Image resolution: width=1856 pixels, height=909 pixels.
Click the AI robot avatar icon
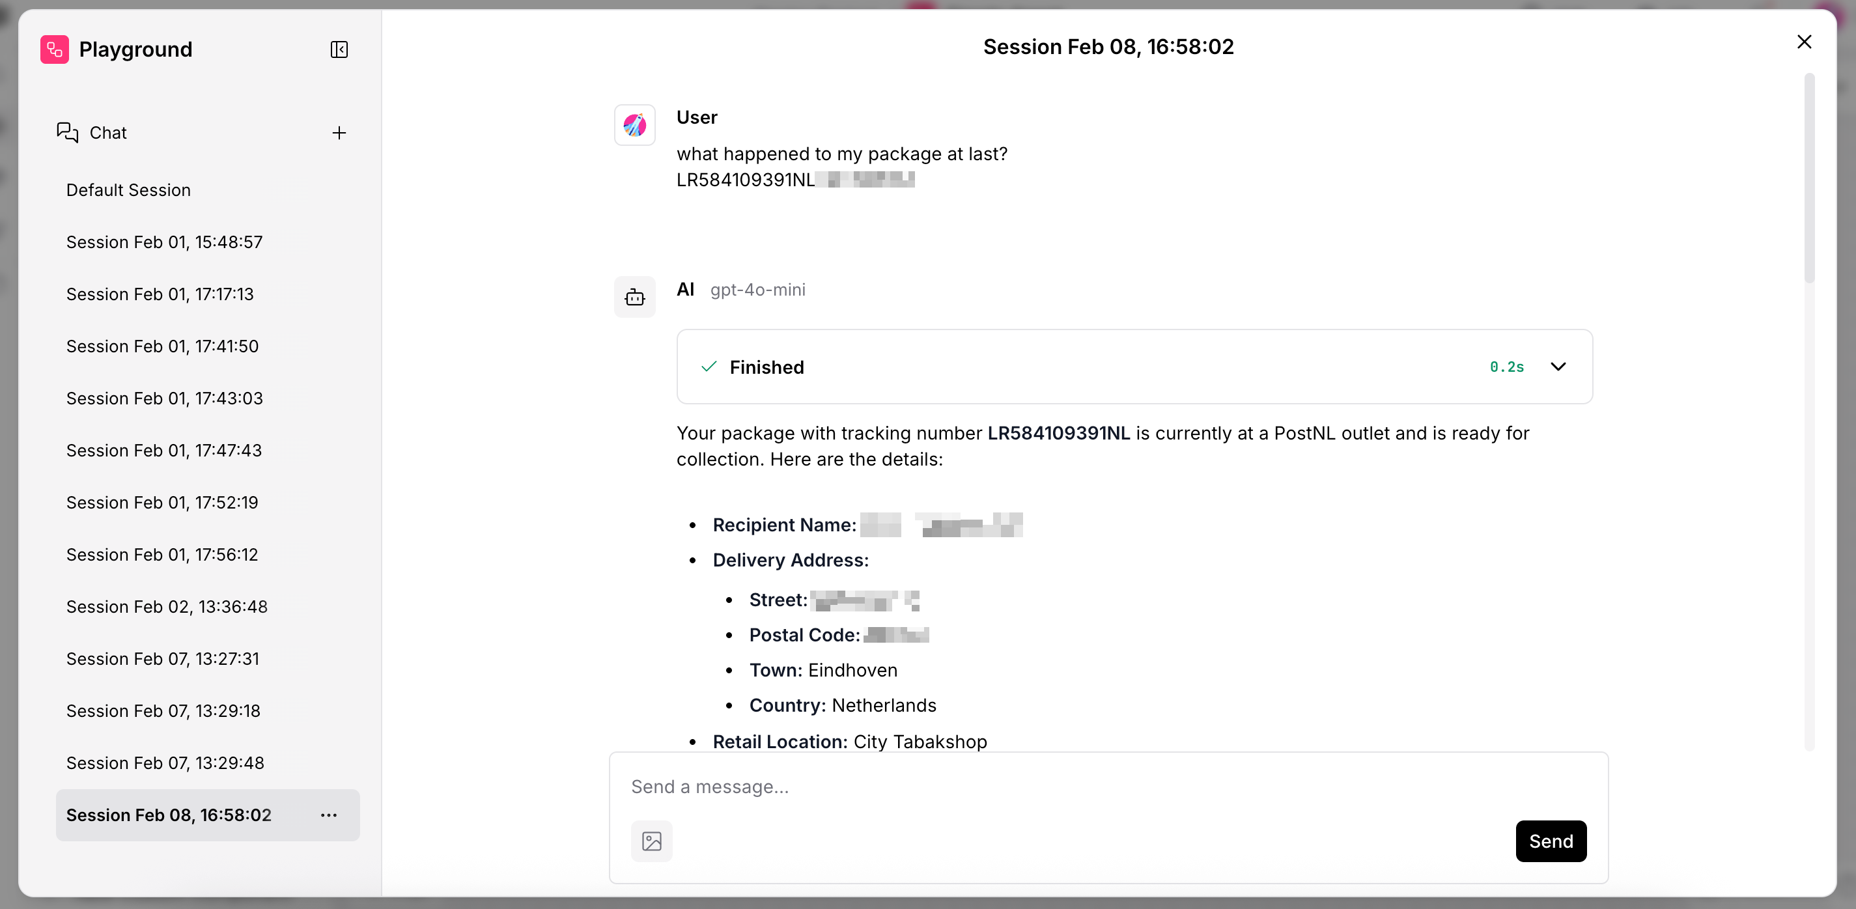[x=634, y=297]
